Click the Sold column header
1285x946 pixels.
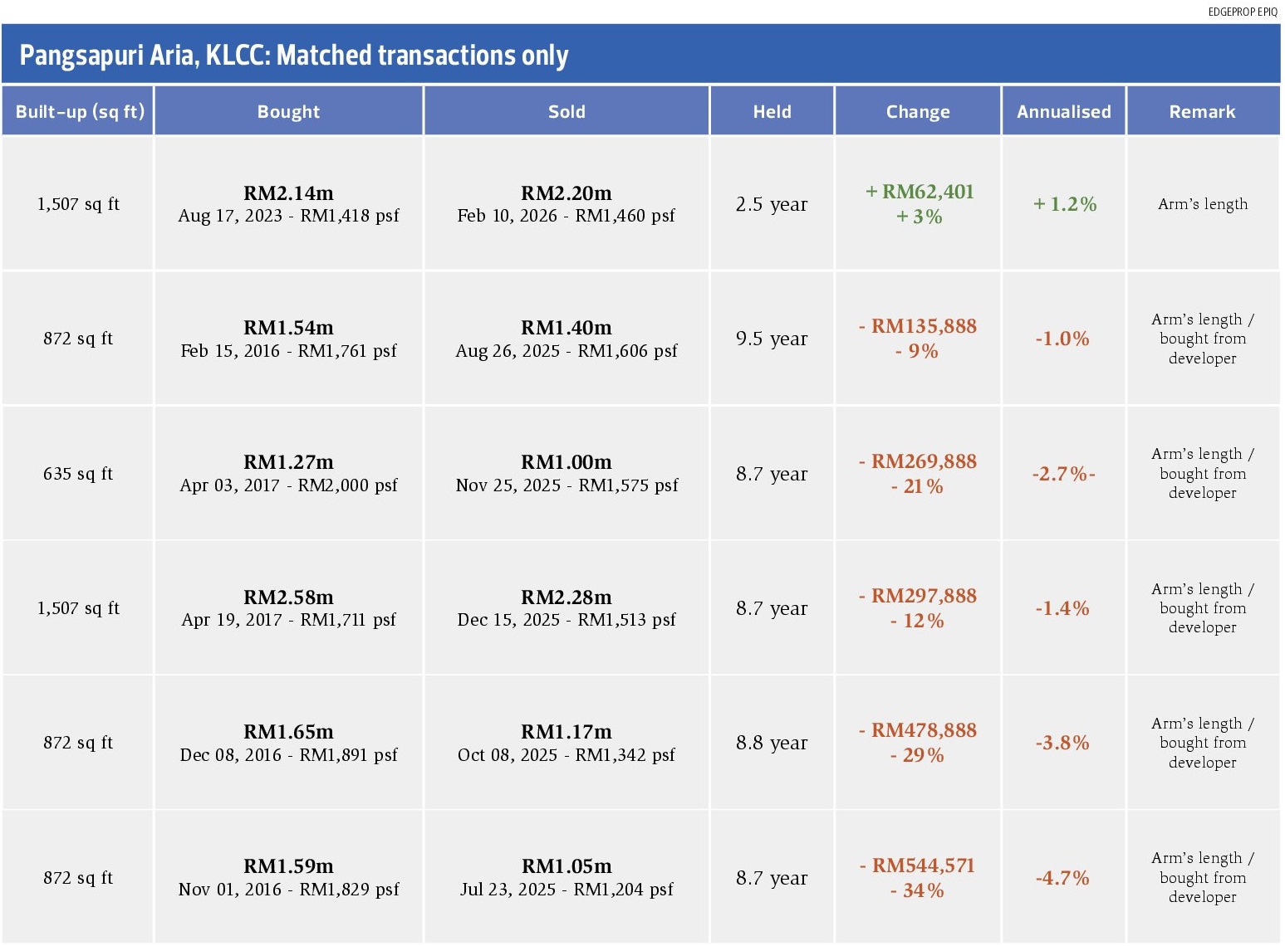(x=566, y=111)
